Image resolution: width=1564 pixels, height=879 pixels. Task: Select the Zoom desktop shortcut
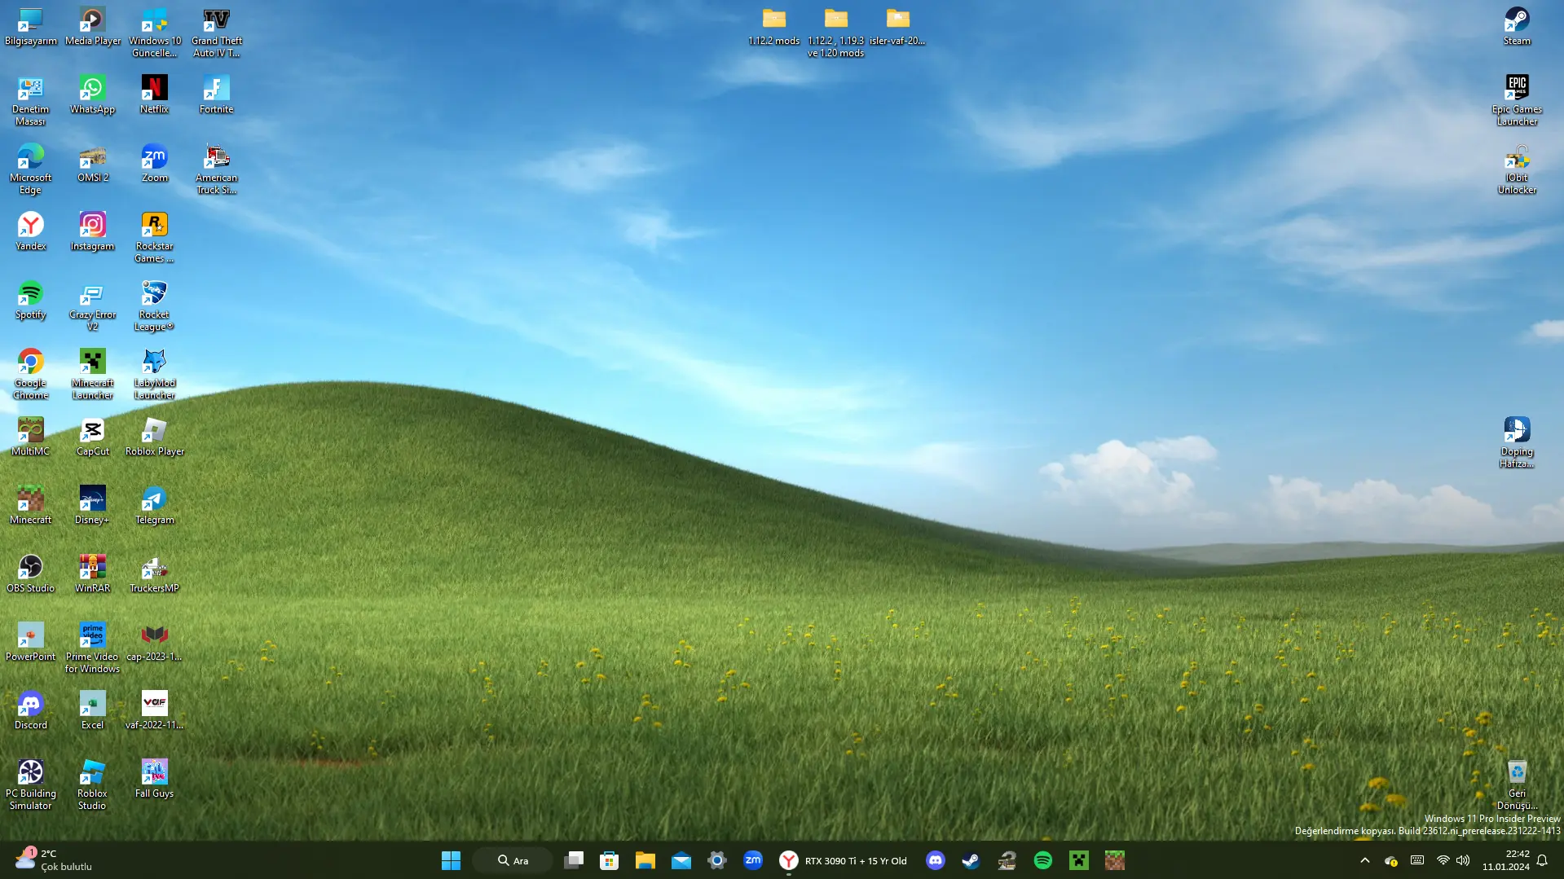pos(155,164)
